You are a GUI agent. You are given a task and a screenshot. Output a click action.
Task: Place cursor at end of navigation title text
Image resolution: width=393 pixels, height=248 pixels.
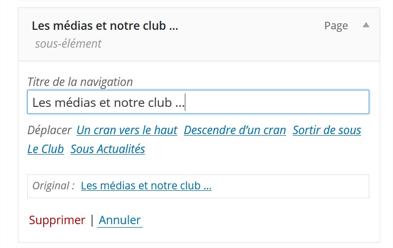click(x=184, y=103)
